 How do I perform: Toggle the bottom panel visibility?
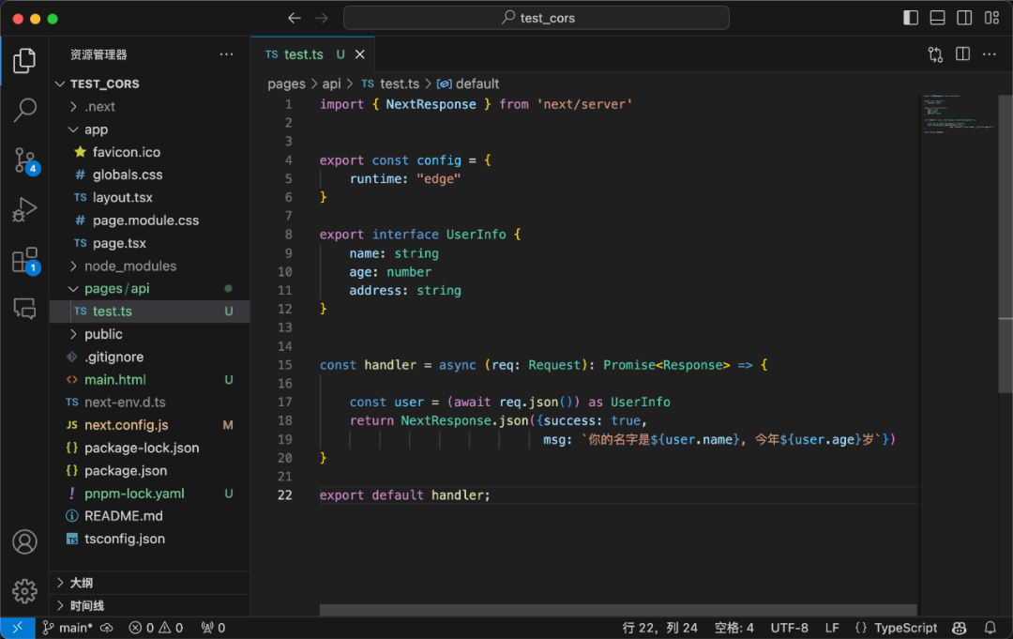[x=937, y=18]
